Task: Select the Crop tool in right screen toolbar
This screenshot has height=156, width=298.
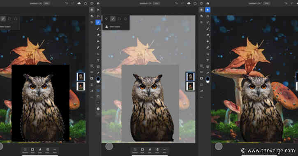Action: [208, 54]
